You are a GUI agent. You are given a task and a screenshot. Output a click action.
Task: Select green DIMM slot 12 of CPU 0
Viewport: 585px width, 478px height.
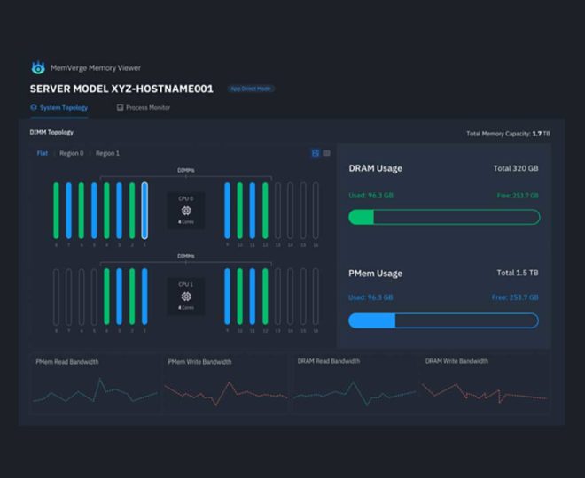pyautogui.click(x=265, y=211)
